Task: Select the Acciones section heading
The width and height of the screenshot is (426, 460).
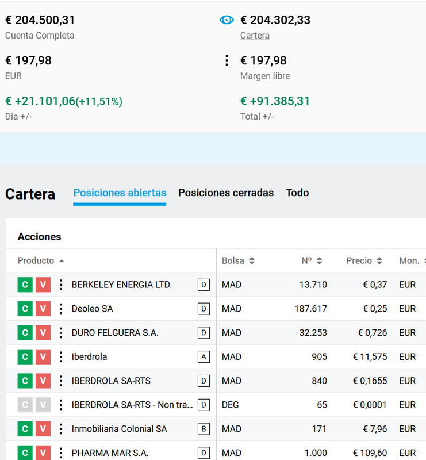Action: (39, 237)
